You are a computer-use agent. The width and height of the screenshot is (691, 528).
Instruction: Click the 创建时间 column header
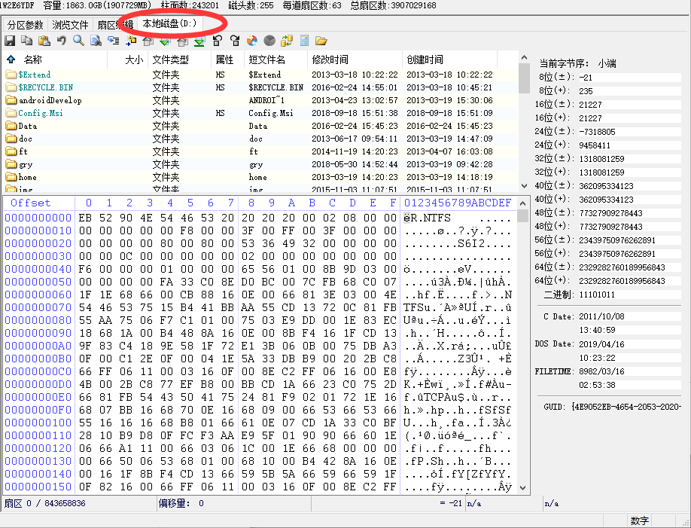tap(425, 60)
